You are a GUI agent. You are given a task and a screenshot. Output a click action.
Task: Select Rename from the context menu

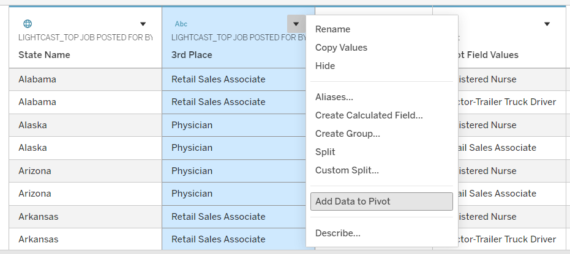coord(332,29)
